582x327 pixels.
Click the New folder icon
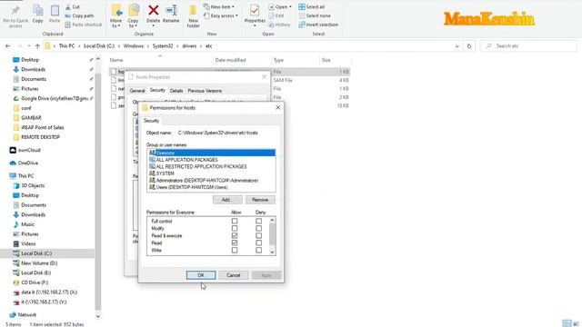point(193,16)
